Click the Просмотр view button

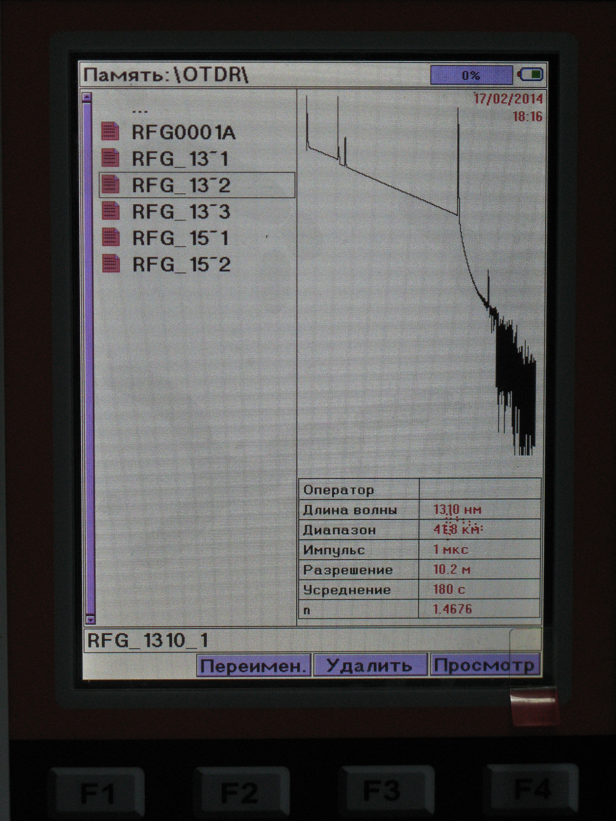click(x=485, y=666)
